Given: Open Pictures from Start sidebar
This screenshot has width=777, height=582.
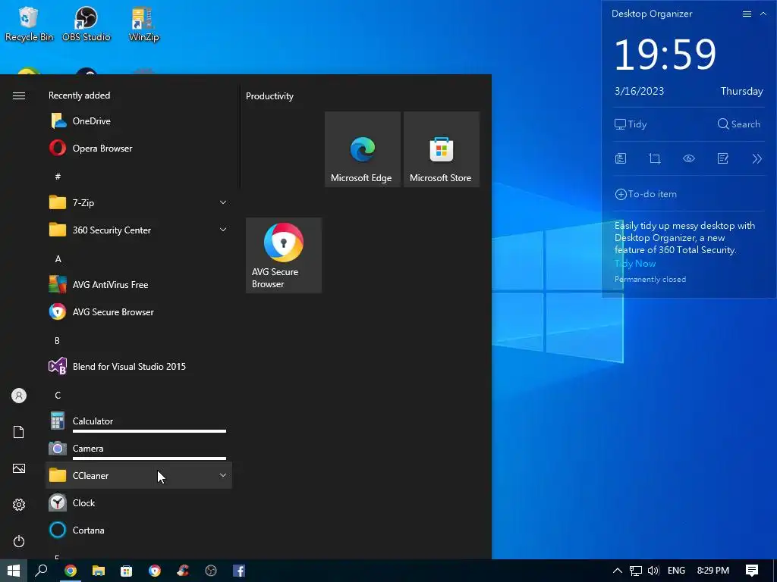Looking at the screenshot, I should pyautogui.click(x=19, y=468).
